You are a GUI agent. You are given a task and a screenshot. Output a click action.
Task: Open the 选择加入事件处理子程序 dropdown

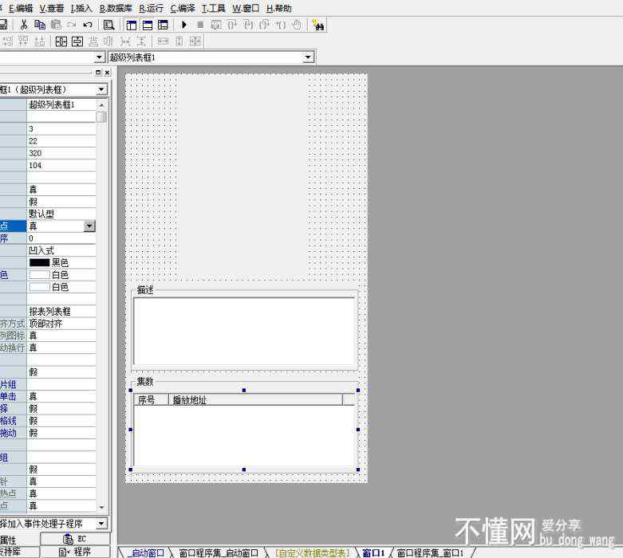(x=101, y=524)
